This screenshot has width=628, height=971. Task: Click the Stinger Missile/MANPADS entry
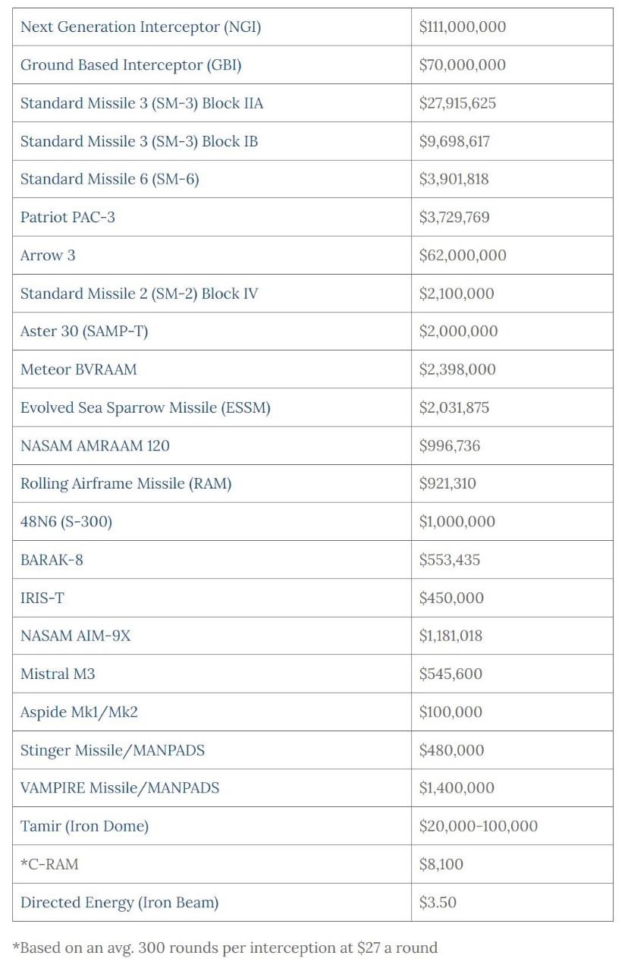tap(112, 750)
